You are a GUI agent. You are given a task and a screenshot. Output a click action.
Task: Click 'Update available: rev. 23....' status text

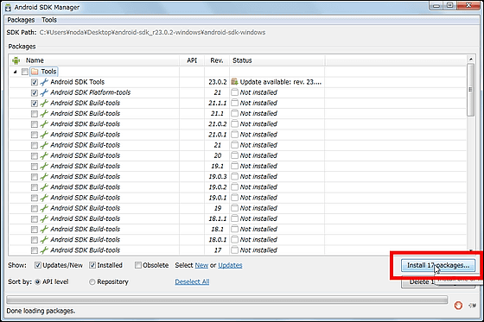coord(281,82)
